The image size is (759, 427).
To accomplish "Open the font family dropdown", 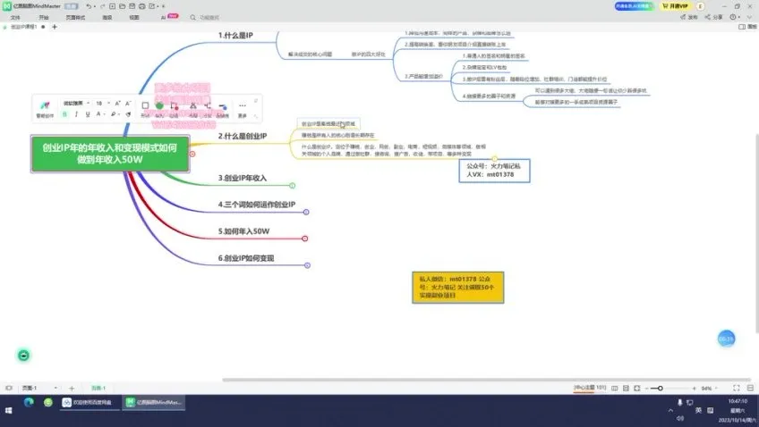I will tap(76, 104).
